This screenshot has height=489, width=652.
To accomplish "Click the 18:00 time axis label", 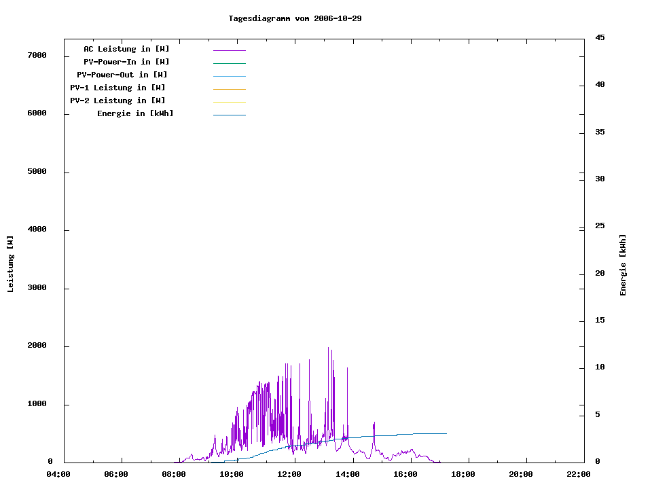I will tap(463, 474).
